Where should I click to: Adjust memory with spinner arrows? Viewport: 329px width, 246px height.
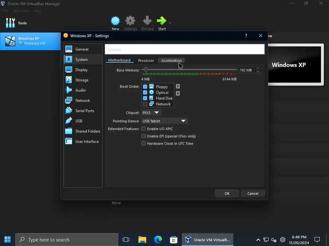(x=258, y=70)
